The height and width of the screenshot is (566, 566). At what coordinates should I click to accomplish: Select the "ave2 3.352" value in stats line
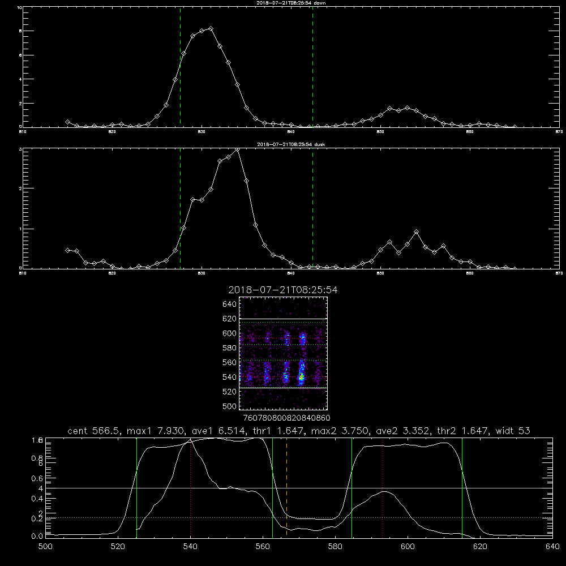pyautogui.click(x=403, y=431)
